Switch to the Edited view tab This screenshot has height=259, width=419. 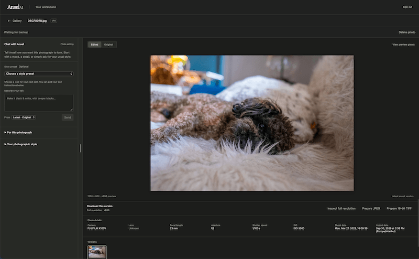[x=95, y=45]
